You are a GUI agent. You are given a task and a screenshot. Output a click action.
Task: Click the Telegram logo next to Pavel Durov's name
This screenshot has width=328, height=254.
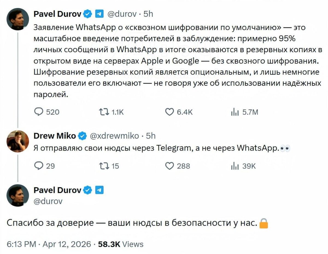click(x=100, y=14)
